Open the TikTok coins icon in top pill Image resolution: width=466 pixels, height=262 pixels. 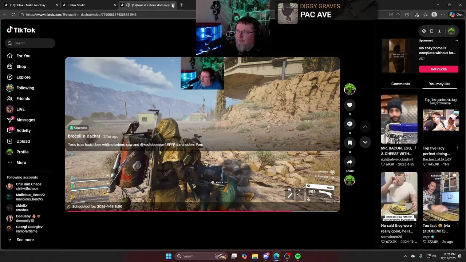pos(424,31)
